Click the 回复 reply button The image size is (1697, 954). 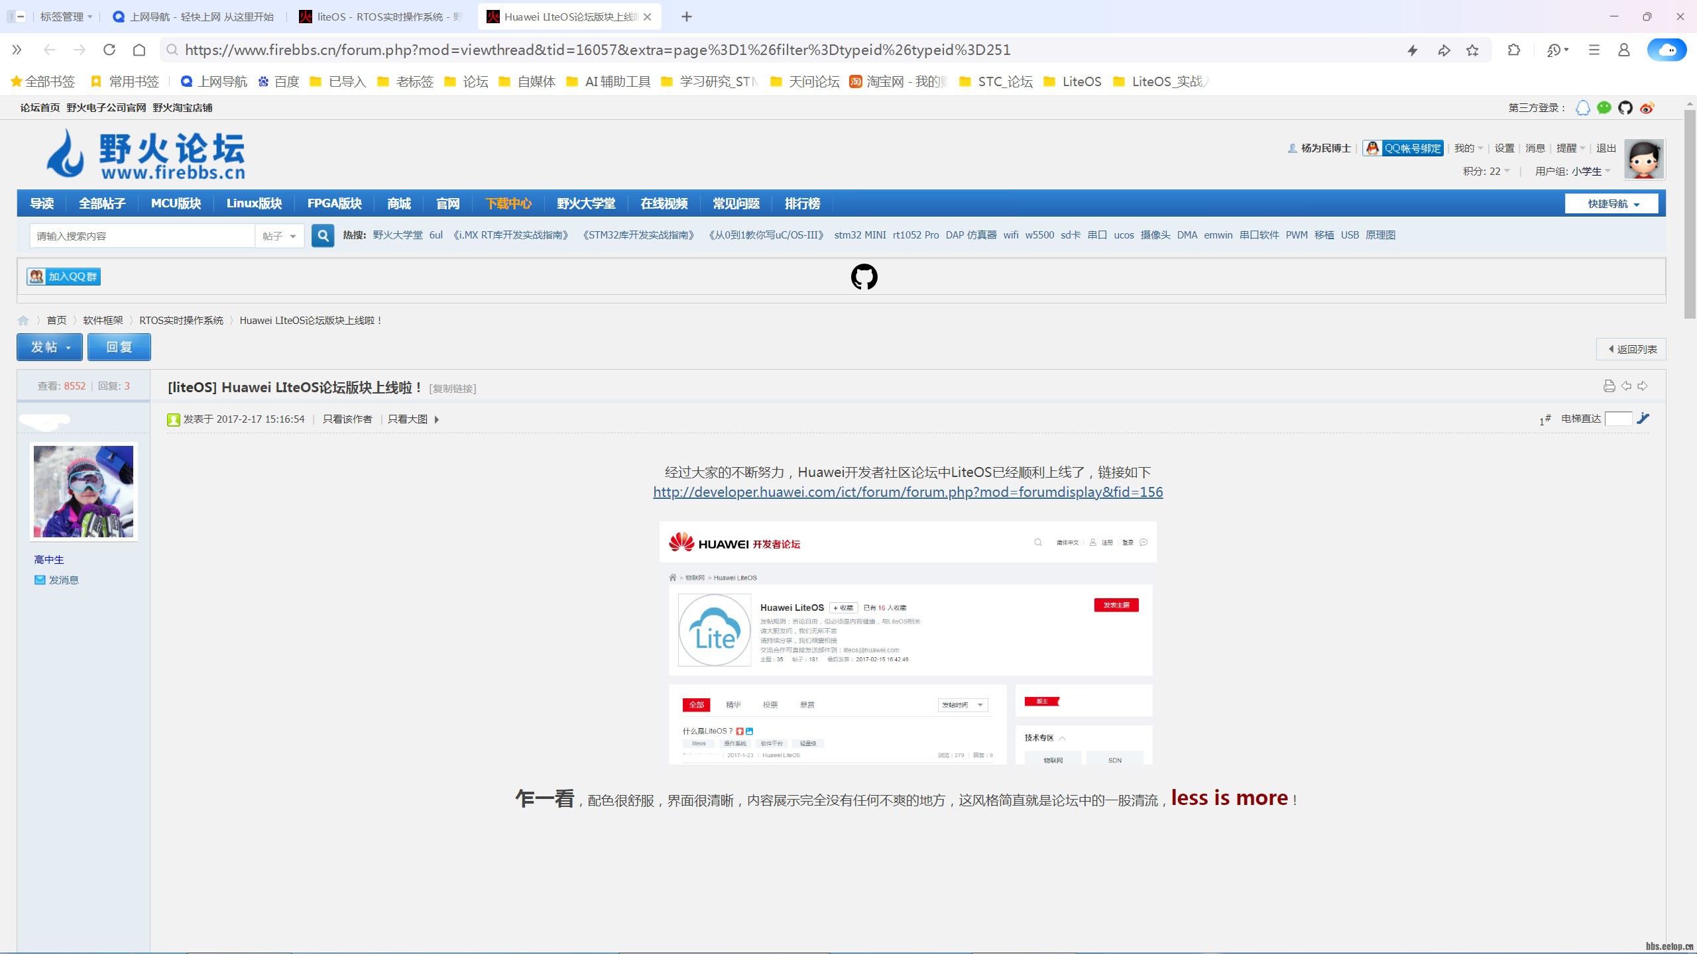coord(119,347)
